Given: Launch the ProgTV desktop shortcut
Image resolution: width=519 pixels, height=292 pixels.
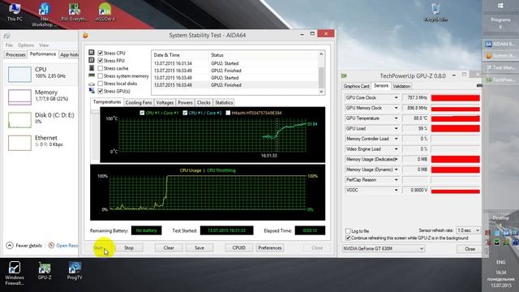Looking at the screenshot, I should 75,270.
